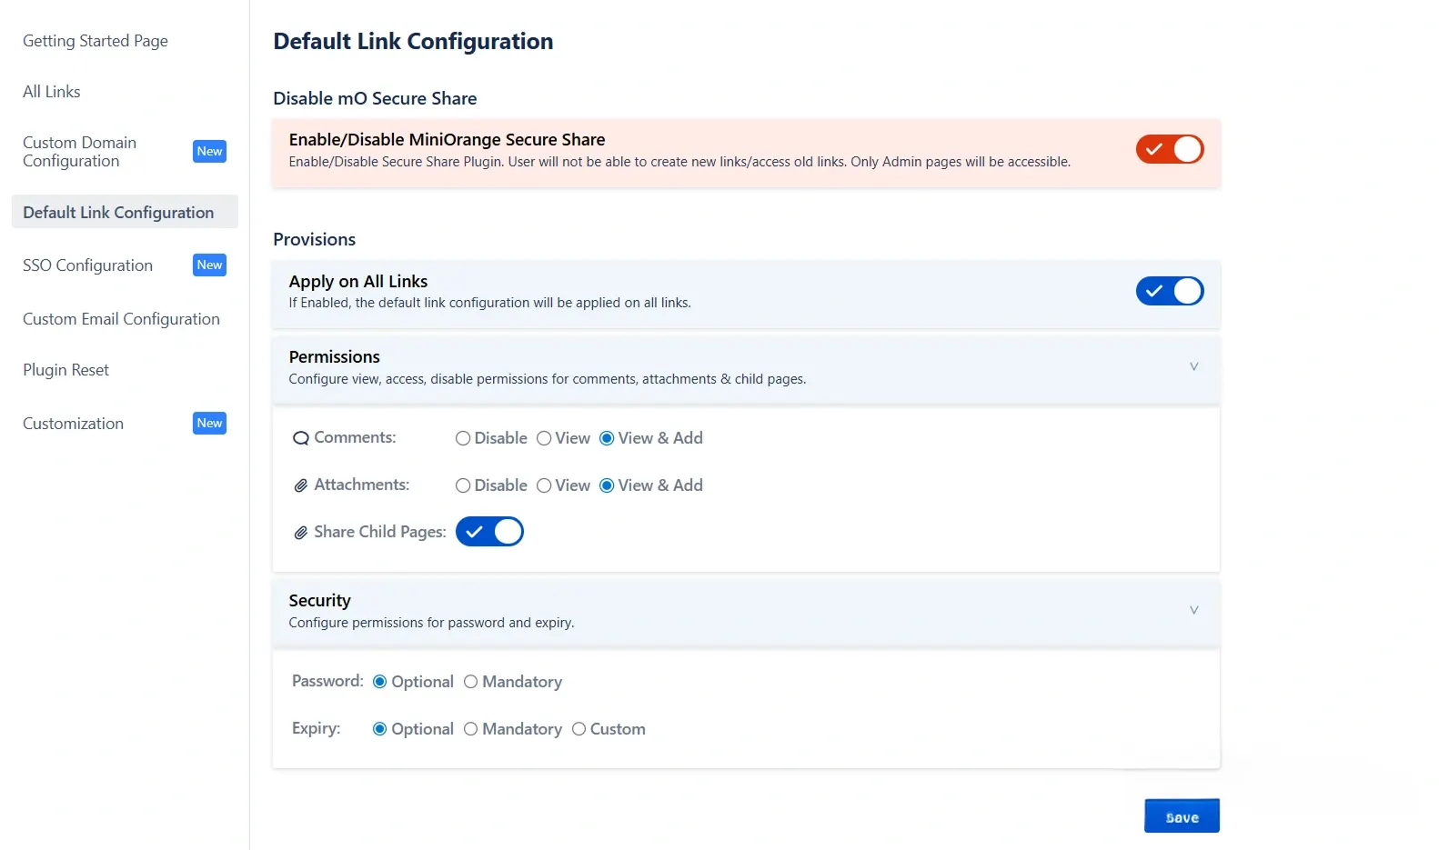The height and width of the screenshot is (850, 1439).
Task: Set Expiry to Optional
Action: 380,729
